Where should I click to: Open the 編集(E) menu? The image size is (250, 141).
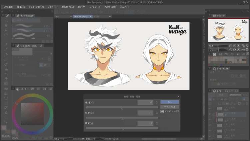(21, 7)
